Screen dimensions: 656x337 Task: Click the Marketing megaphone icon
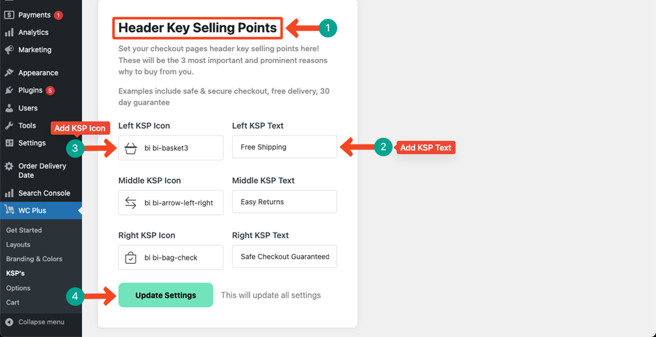(9, 50)
